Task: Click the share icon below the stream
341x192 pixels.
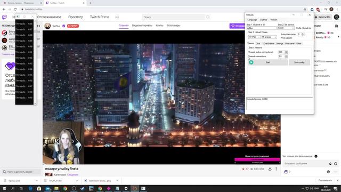Action: point(270,169)
